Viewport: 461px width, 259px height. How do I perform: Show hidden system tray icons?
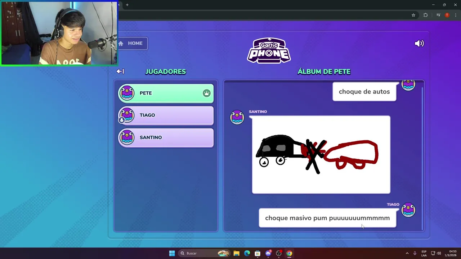[x=407, y=253]
